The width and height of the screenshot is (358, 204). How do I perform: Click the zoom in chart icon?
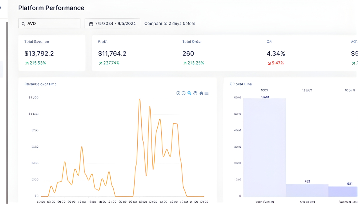[178, 93]
